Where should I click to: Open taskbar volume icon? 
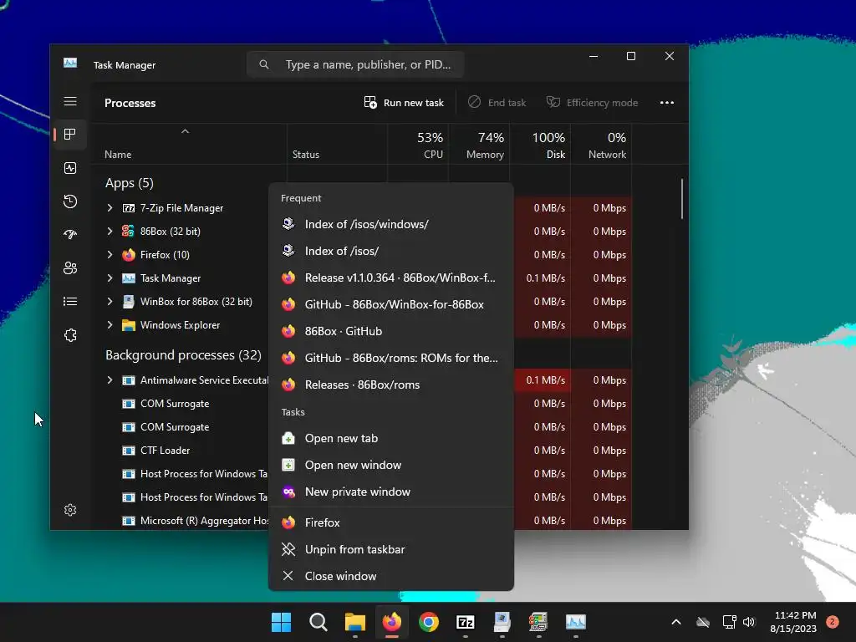[x=748, y=622]
